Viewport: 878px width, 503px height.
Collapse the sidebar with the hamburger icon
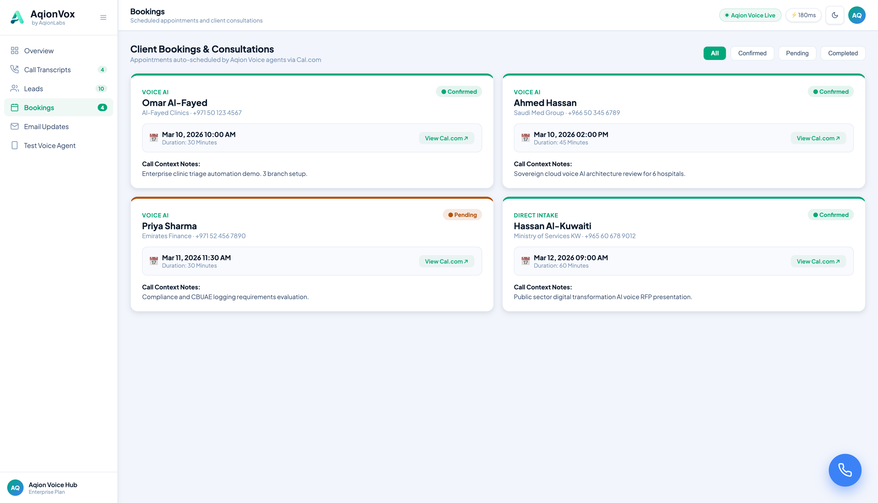103,17
